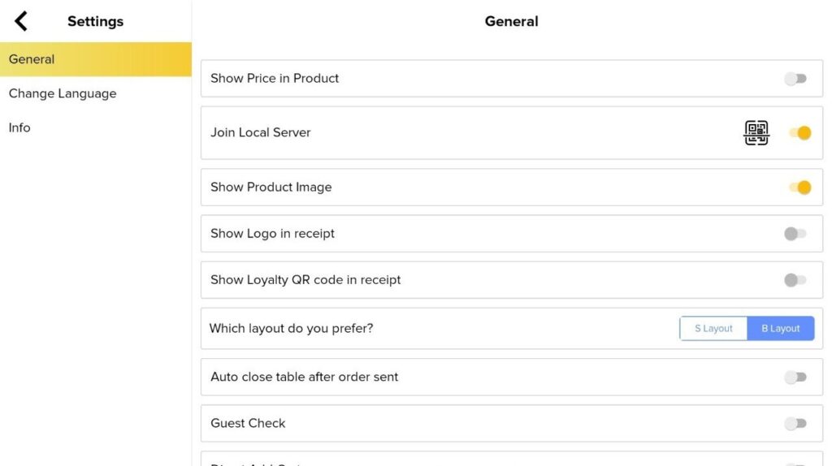Click the Settings header title

(95, 22)
